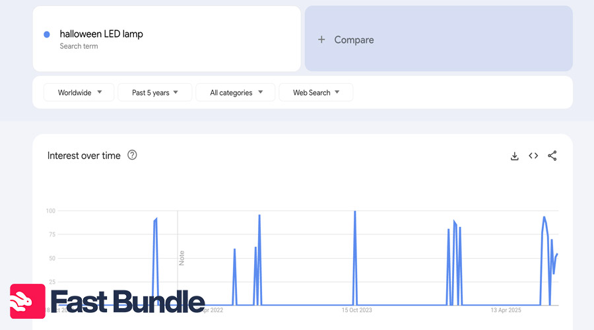Image resolution: width=594 pixels, height=330 pixels.
Task: Click the help icon beside Interest over time
Action: tap(132, 155)
